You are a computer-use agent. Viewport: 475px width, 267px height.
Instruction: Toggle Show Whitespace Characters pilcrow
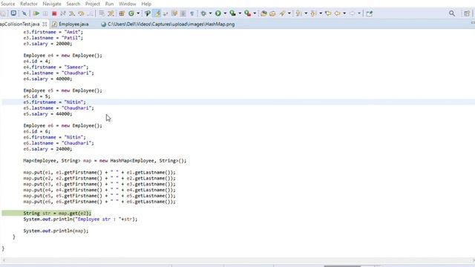tap(192, 13)
